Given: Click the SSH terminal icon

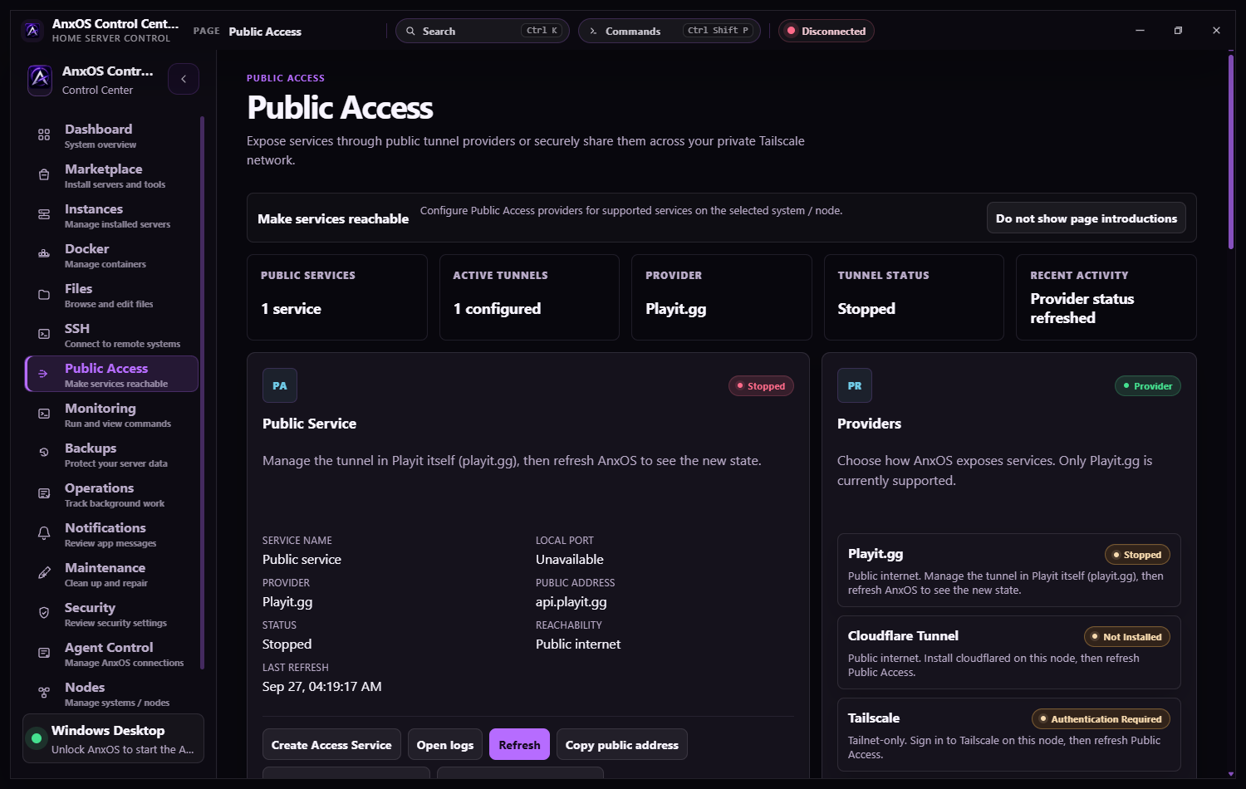Looking at the screenshot, I should pyautogui.click(x=44, y=334).
